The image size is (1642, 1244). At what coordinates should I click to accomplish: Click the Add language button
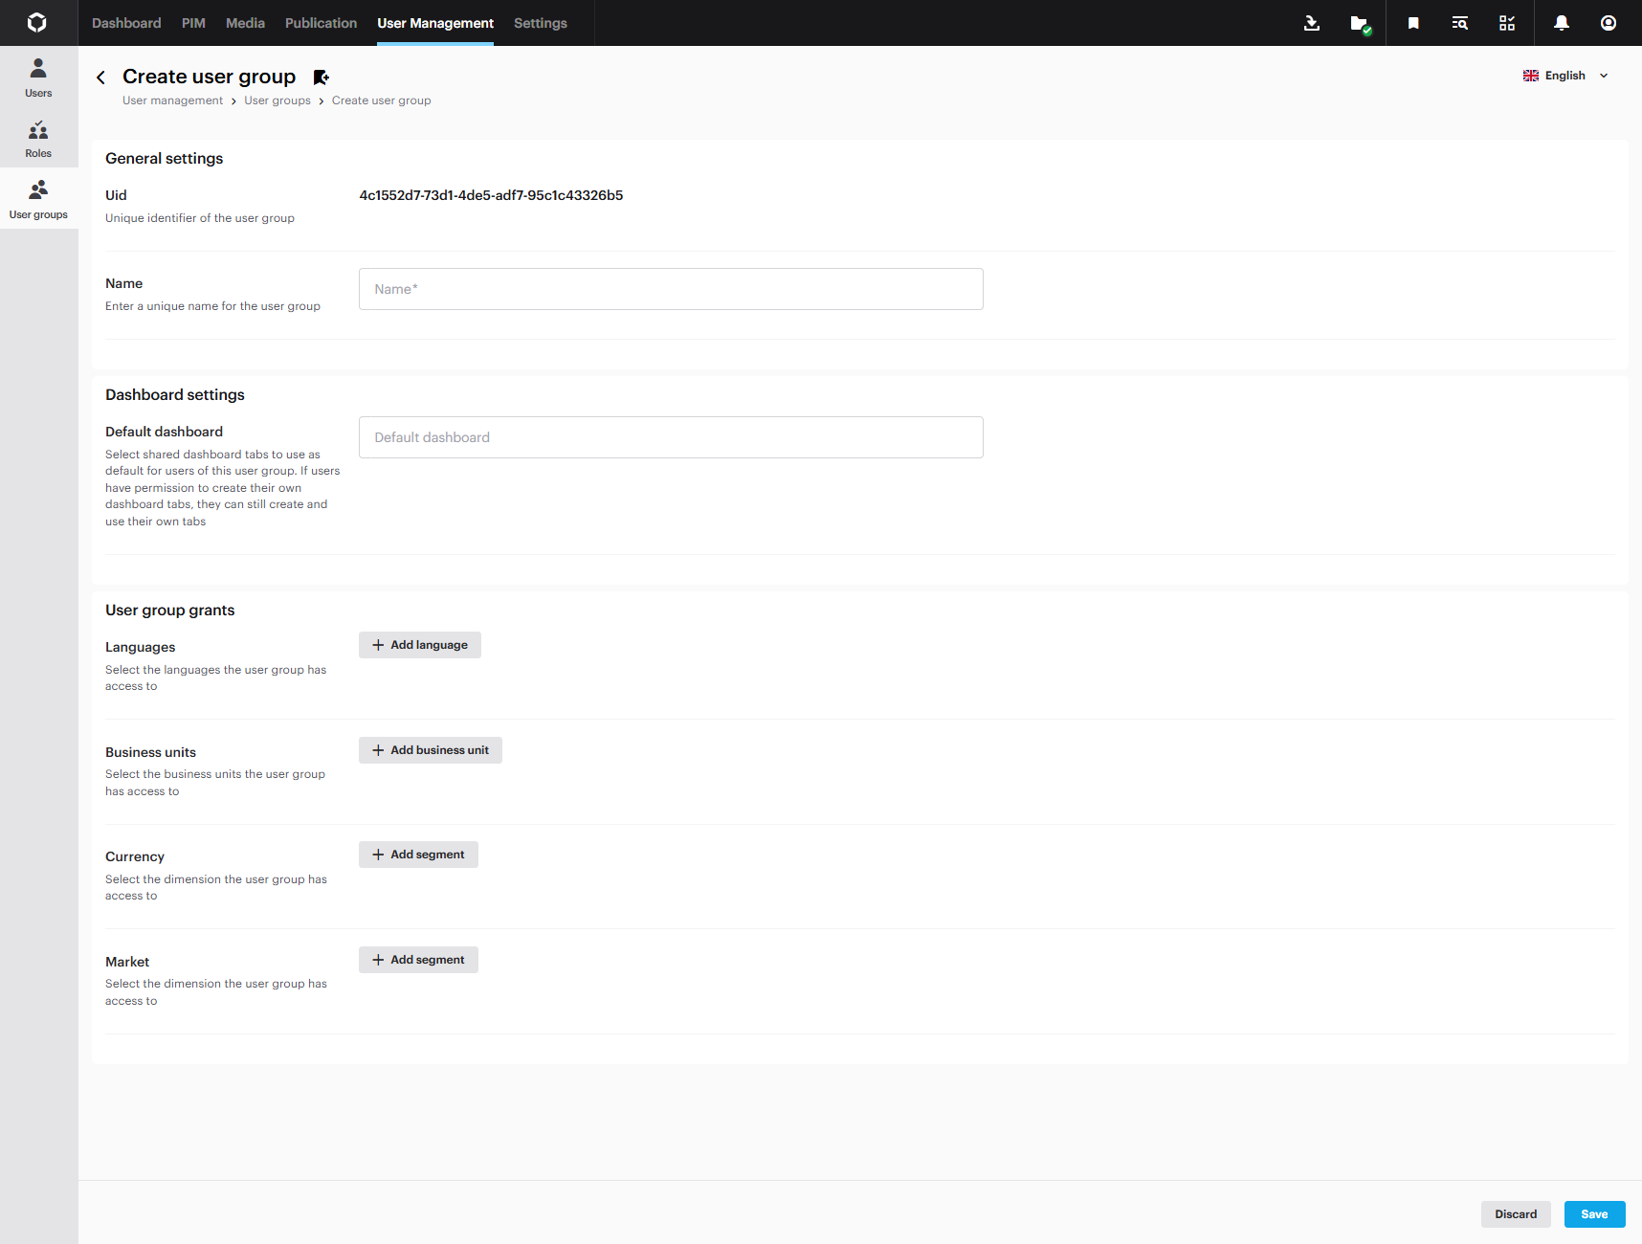[419, 645]
